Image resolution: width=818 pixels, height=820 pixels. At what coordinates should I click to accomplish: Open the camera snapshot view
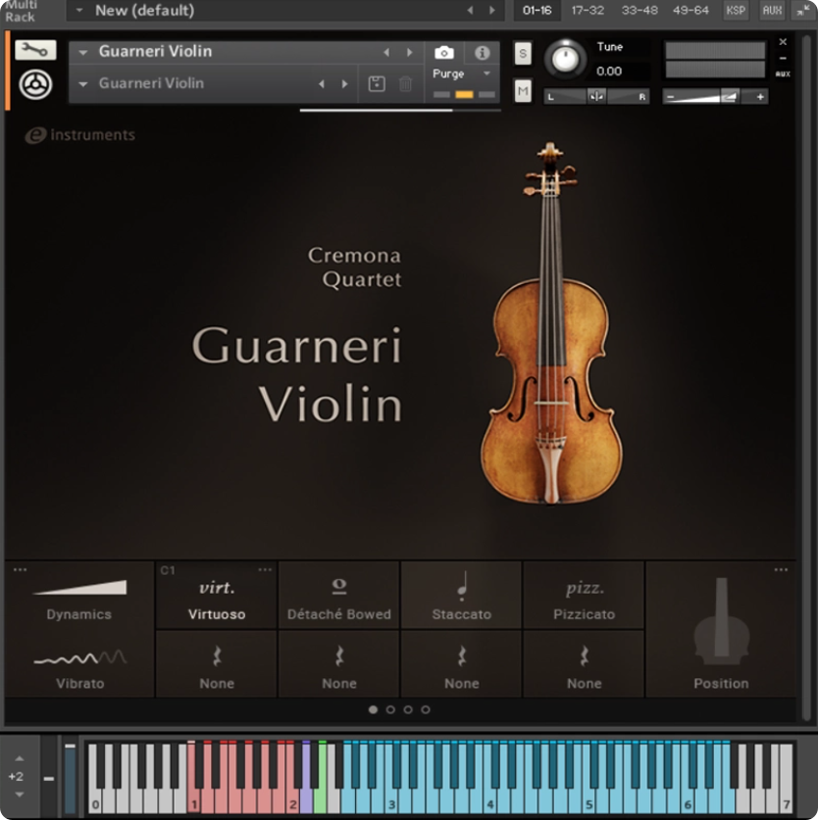(444, 52)
